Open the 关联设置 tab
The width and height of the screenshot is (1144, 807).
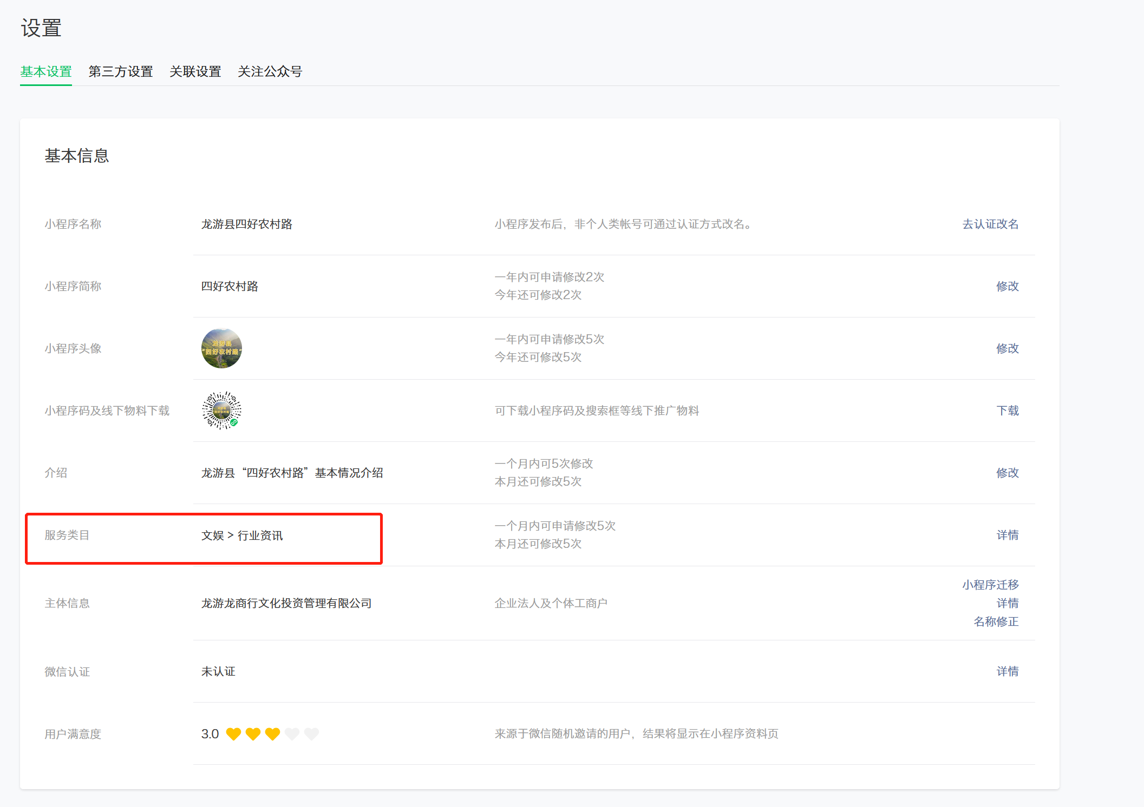click(195, 71)
